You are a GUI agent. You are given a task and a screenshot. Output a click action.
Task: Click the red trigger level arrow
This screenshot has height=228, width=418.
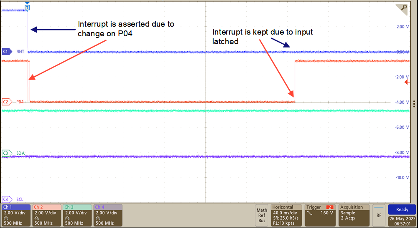(x=407, y=83)
